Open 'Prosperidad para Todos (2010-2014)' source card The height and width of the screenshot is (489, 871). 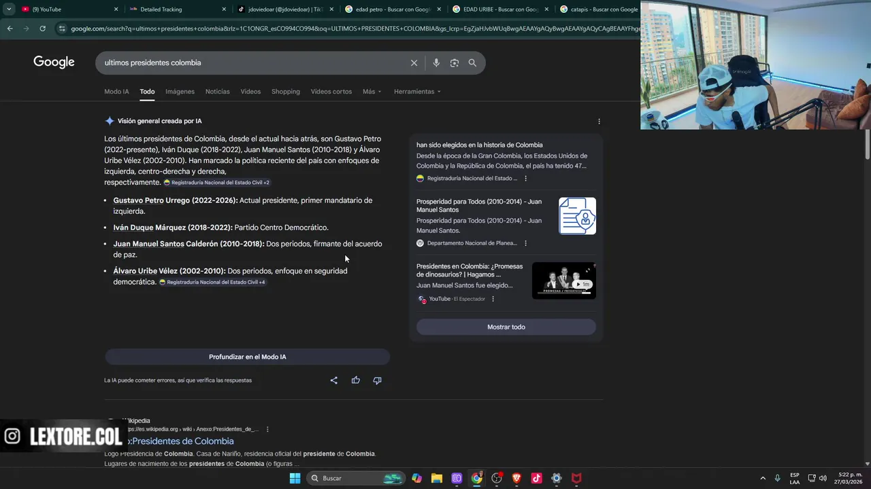coord(479,206)
